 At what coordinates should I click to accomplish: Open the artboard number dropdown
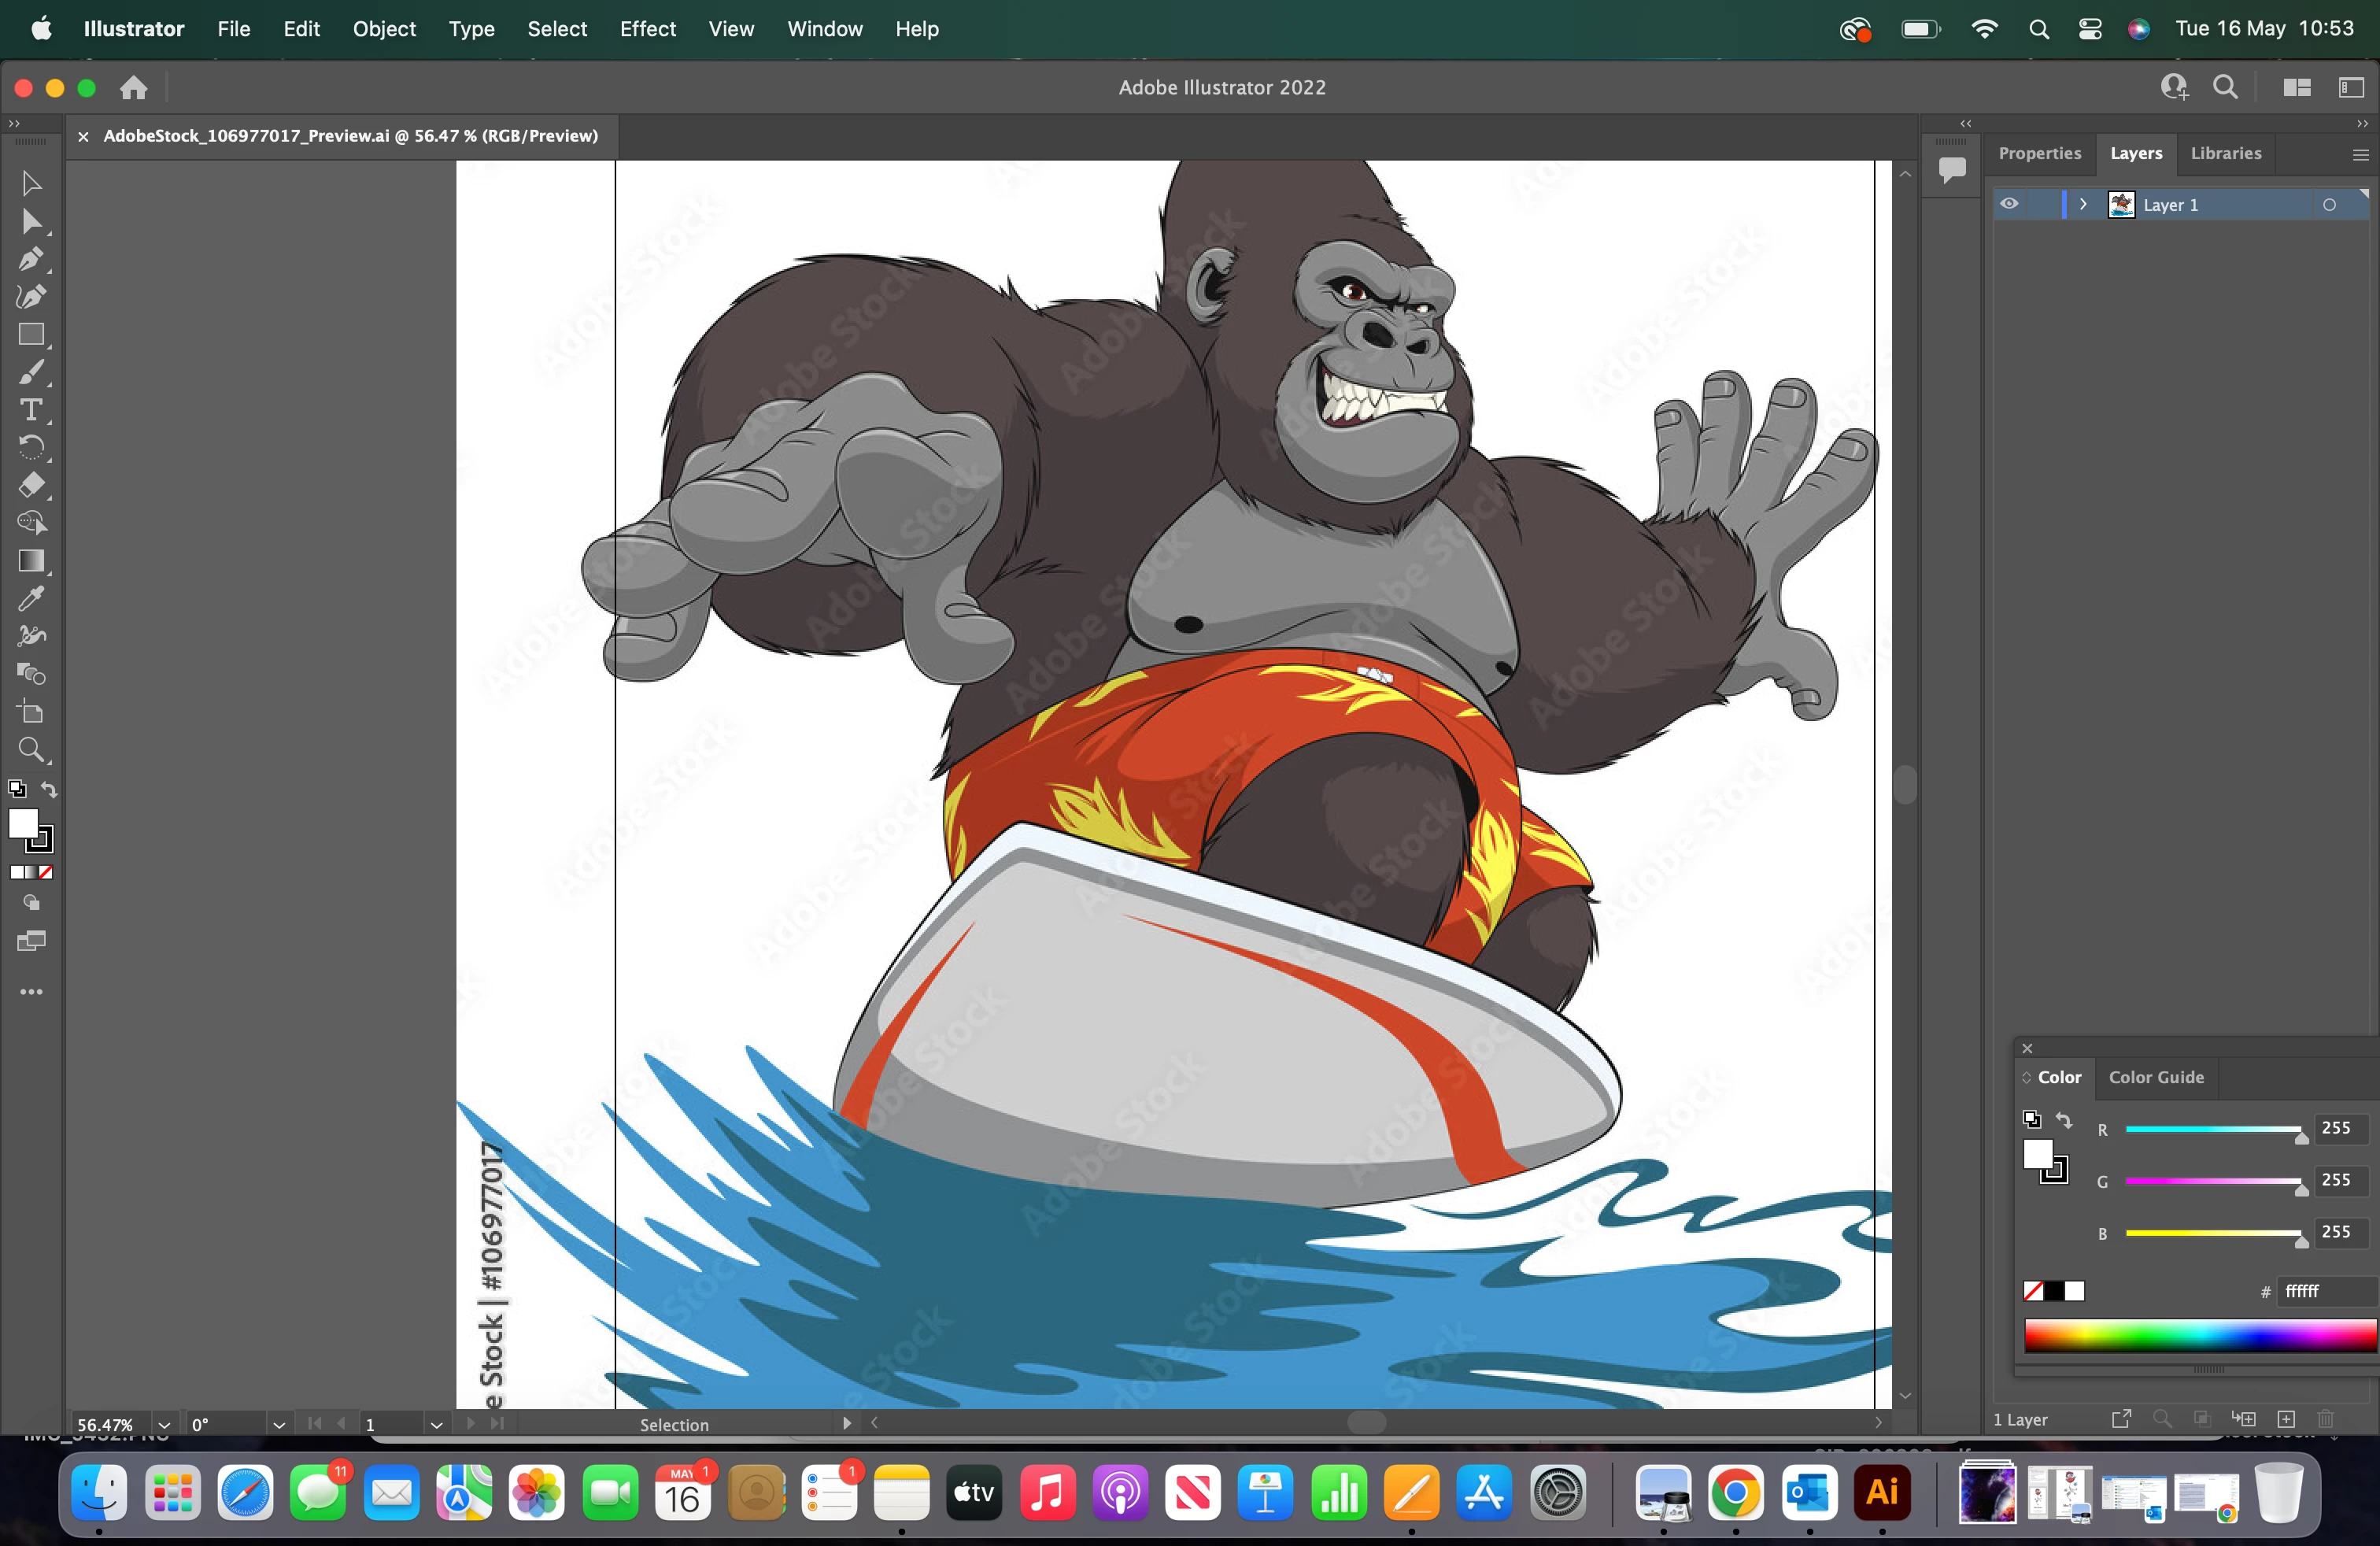tap(436, 1424)
